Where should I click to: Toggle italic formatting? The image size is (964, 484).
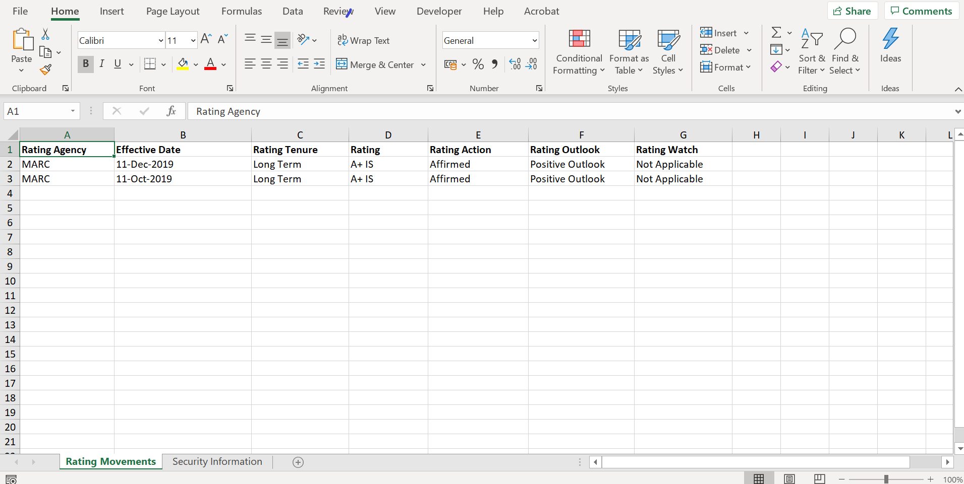(101, 64)
